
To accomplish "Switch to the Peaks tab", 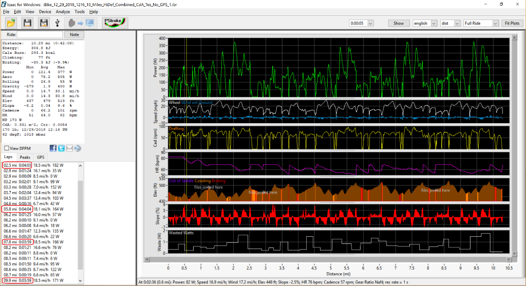I will [x=25, y=157].
